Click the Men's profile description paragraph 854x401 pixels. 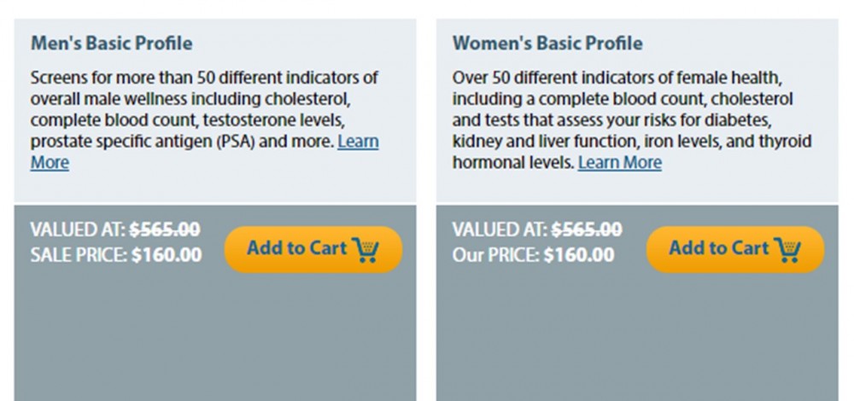click(x=205, y=119)
